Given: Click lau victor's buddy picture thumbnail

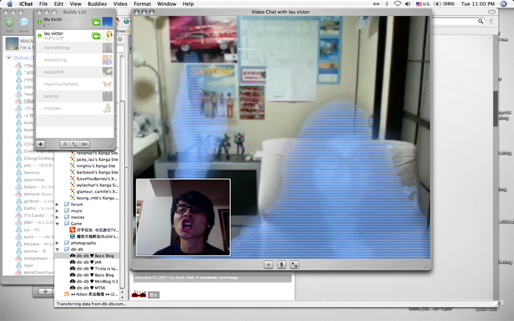Looking at the screenshot, I should point(107,36).
